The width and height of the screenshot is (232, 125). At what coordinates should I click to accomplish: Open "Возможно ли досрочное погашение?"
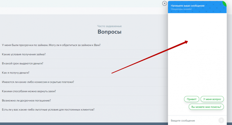coord(26,100)
